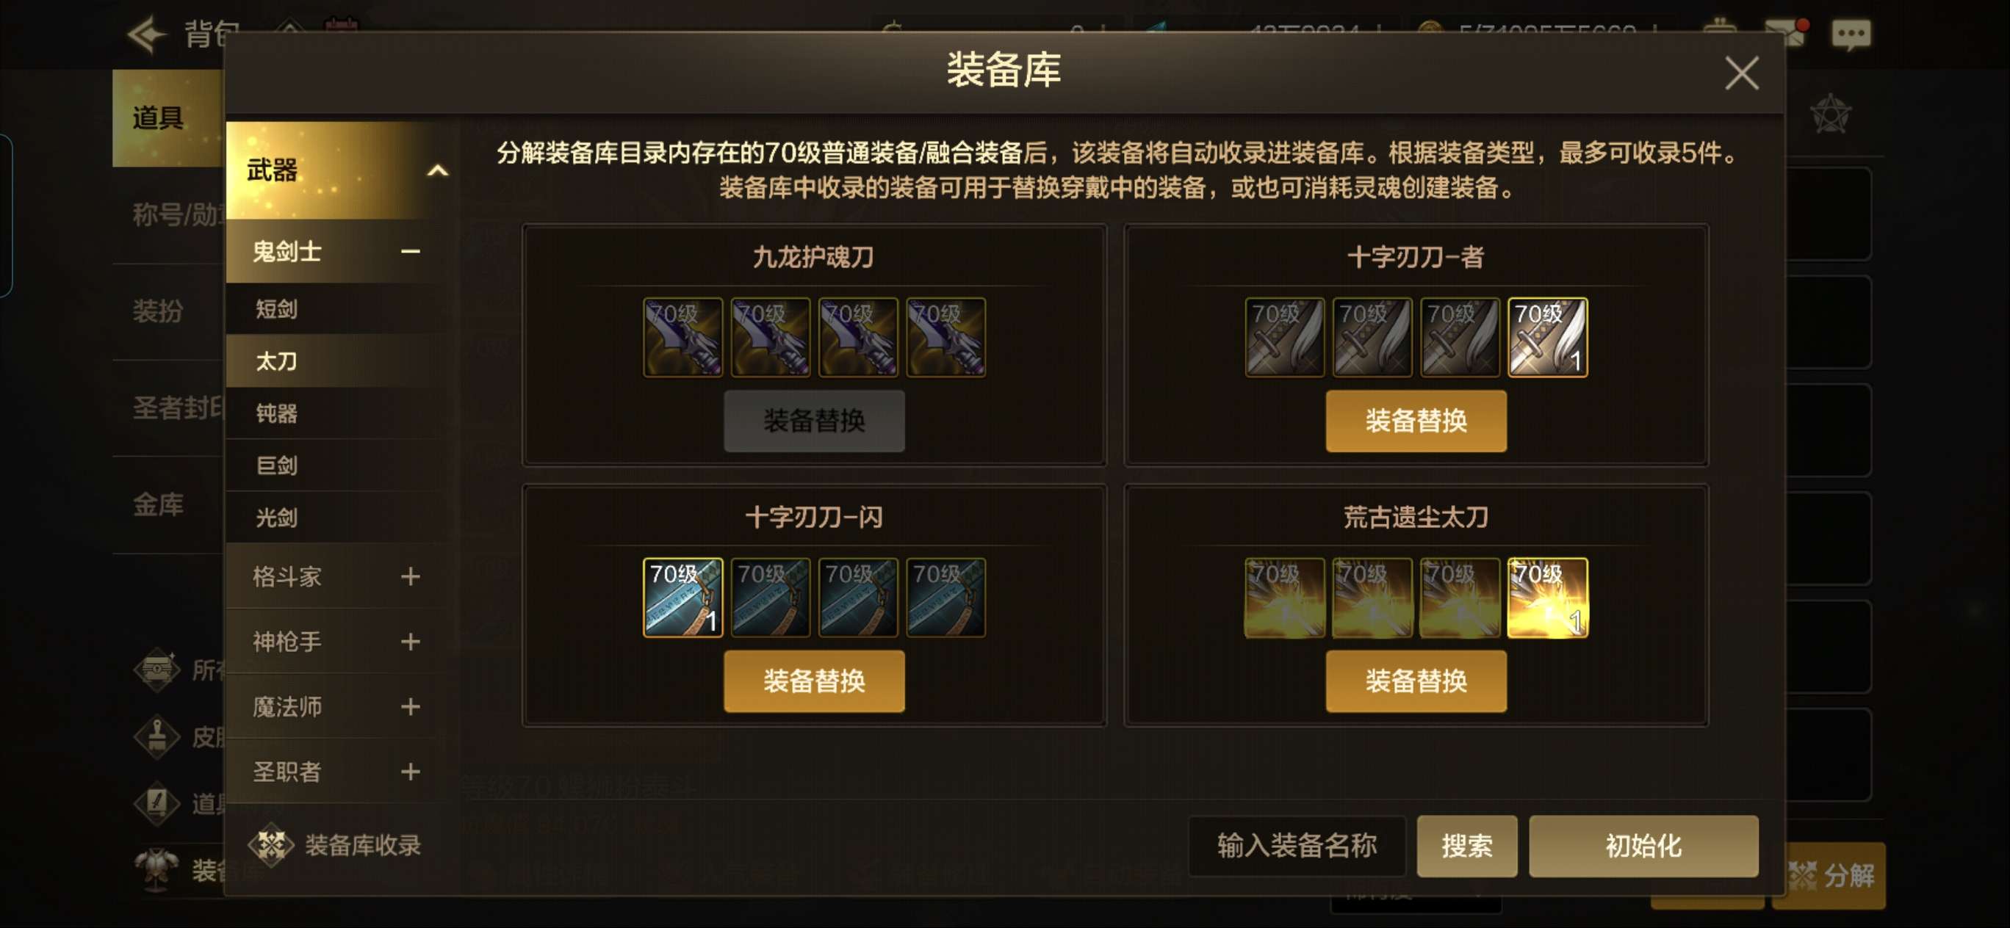
Task: Open the chat bubble icon in the top bar
Action: point(1850,35)
